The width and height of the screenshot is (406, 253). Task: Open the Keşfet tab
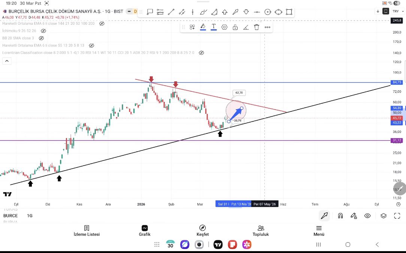click(x=203, y=231)
